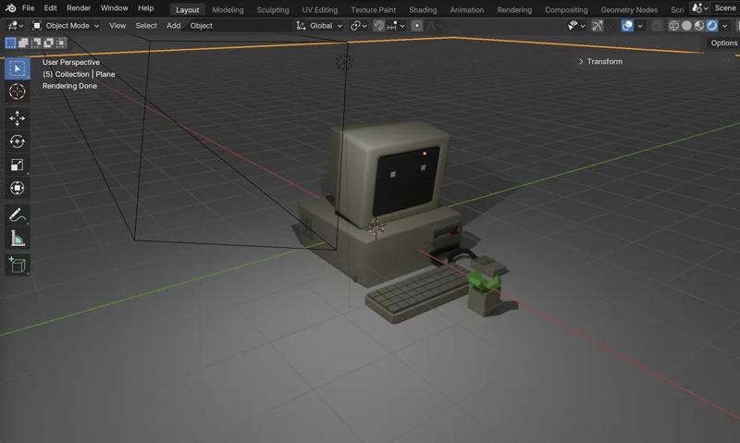Switch to the Rendering workspace tab
Image resolution: width=740 pixels, height=443 pixels.
pos(514,10)
